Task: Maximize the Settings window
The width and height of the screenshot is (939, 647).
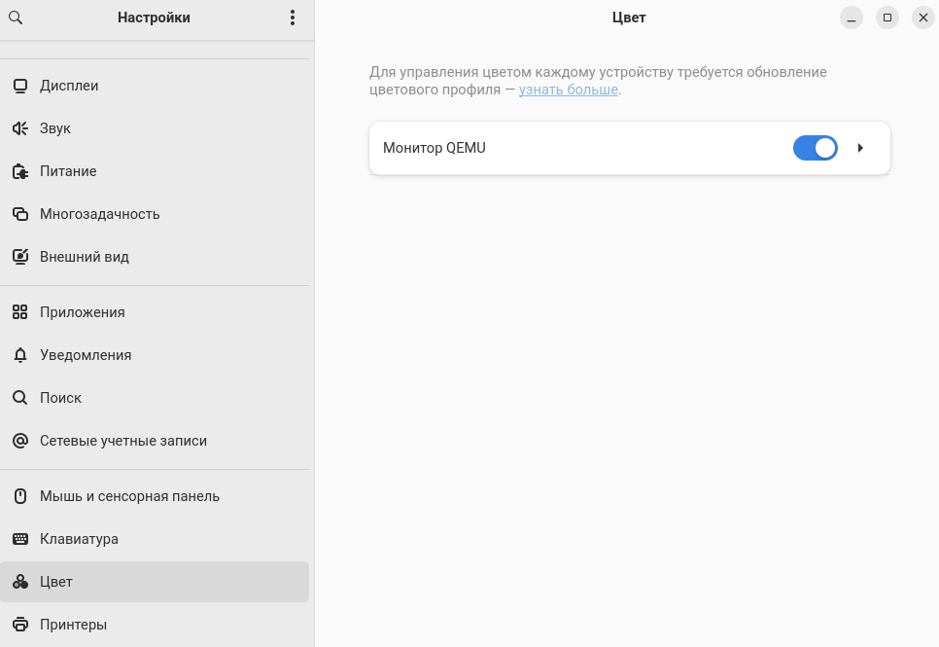Action: [887, 18]
